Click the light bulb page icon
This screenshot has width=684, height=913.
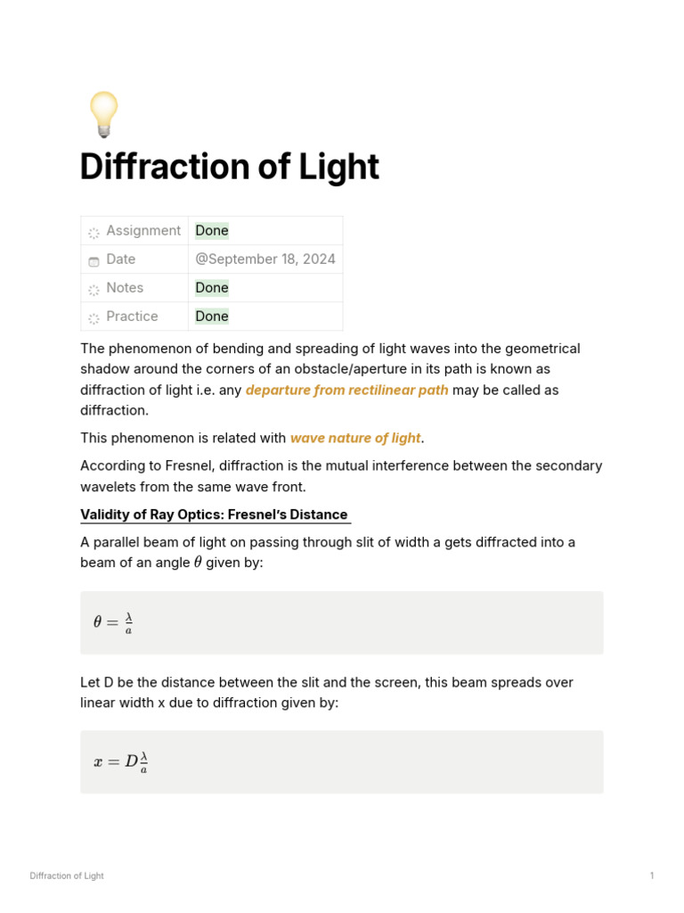tap(103, 114)
